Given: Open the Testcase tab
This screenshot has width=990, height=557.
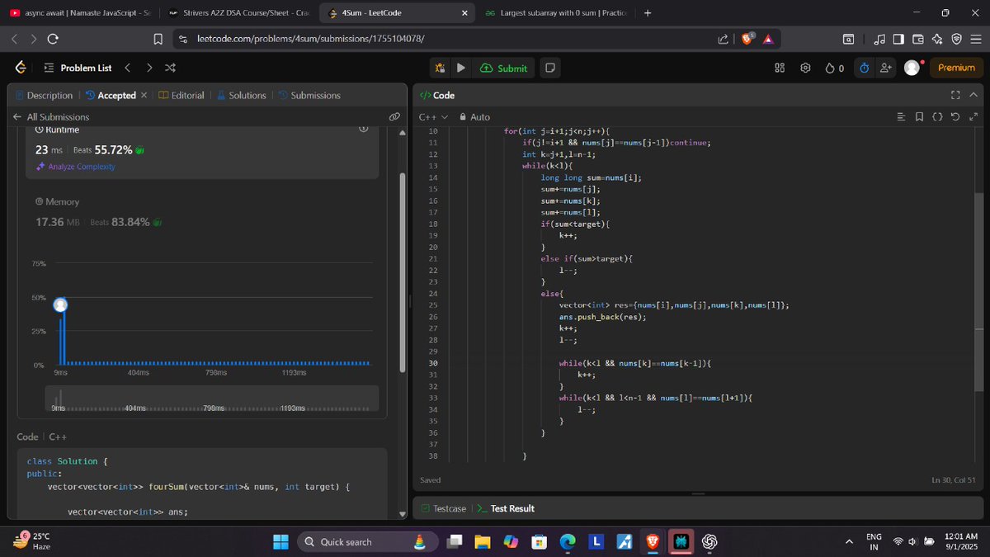Looking at the screenshot, I should coord(443,508).
